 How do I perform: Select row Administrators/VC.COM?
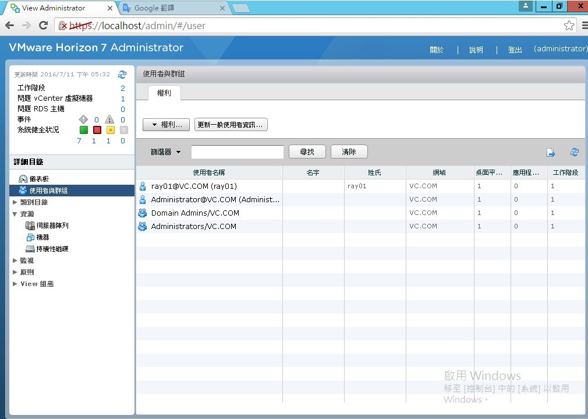point(360,226)
